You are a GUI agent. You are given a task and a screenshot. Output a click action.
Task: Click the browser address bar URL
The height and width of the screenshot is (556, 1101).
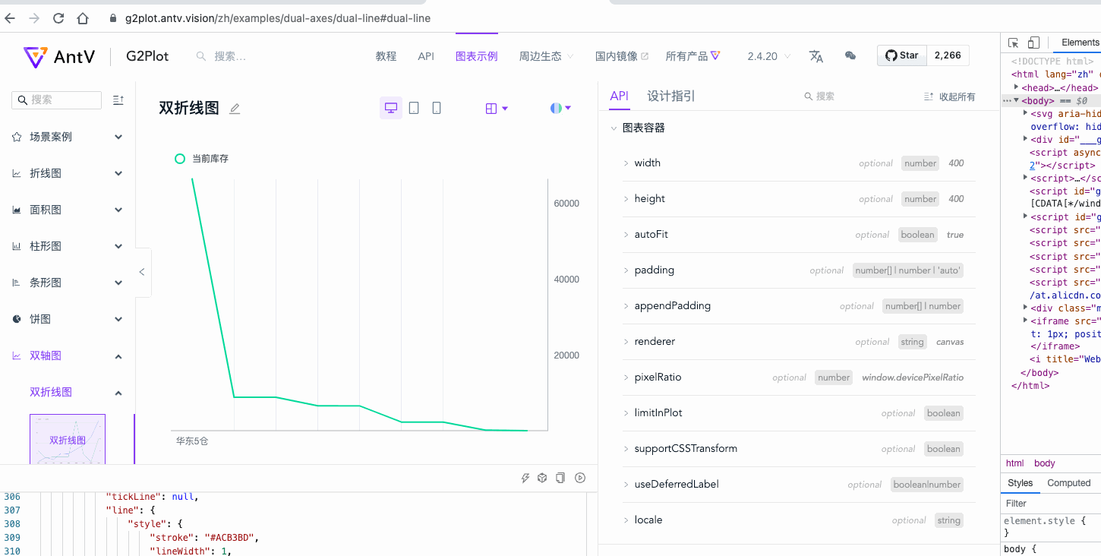click(x=278, y=18)
